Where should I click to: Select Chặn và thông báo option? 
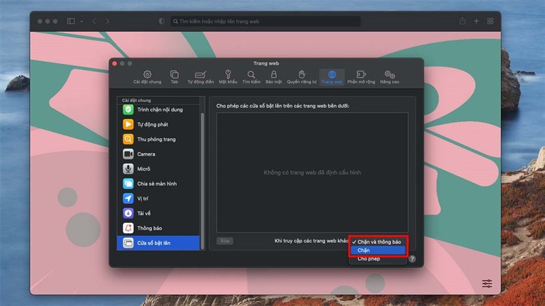click(378, 241)
